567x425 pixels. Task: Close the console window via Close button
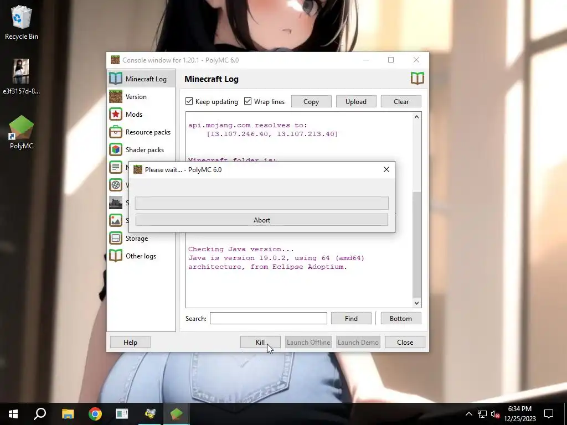(x=405, y=342)
